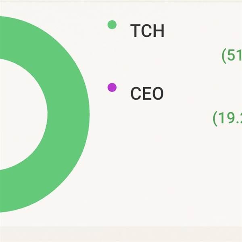This screenshot has height=242, width=242.
Task: Click the letter C in CEO
Action: [136, 93]
